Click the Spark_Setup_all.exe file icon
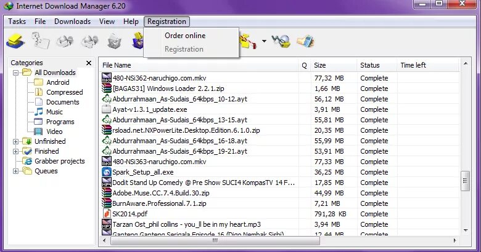 (x=107, y=172)
